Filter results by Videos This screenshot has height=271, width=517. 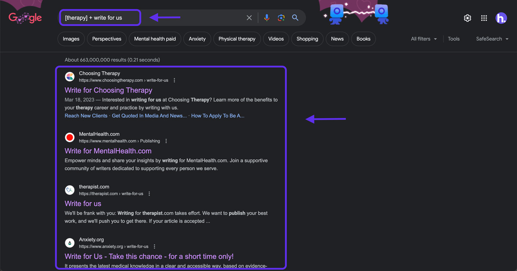(x=276, y=39)
